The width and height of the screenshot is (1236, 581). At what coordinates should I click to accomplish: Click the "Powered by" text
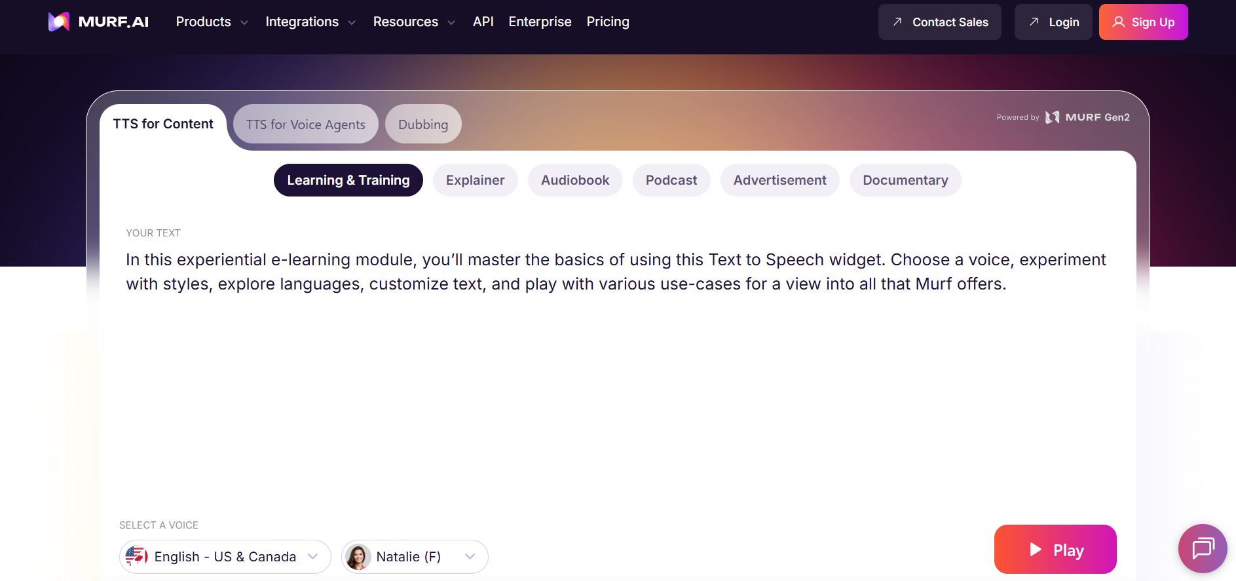point(1018,117)
